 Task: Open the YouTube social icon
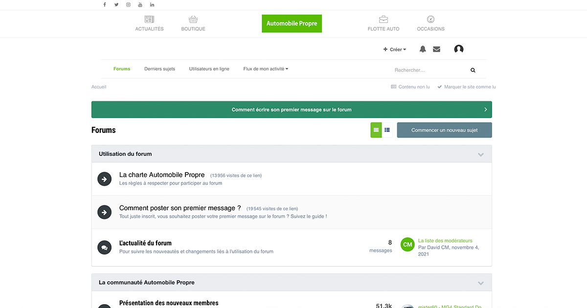pos(140,5)
